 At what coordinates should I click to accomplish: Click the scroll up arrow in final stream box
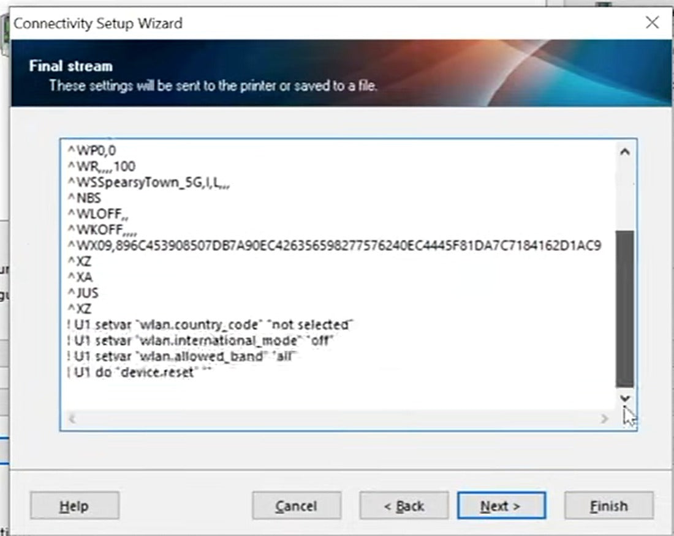625,152
